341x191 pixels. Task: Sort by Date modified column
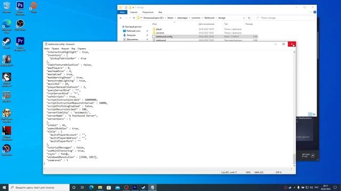pos(207,24)
